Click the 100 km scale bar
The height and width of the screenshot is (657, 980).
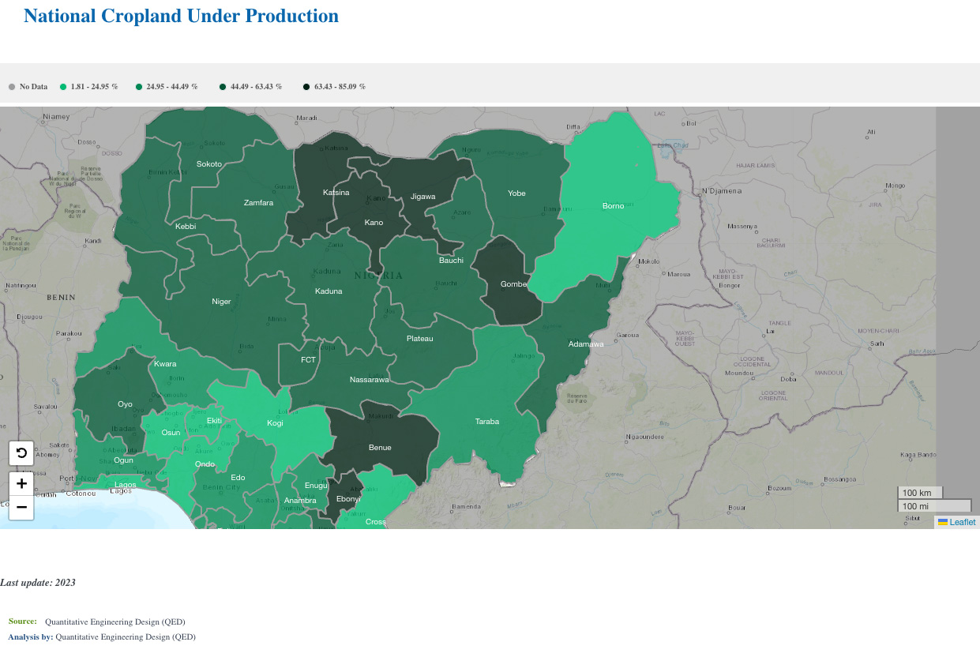[919, 493]
